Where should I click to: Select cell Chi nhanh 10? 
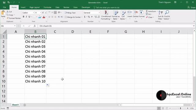pyautogui.click(x=36, y=81)
